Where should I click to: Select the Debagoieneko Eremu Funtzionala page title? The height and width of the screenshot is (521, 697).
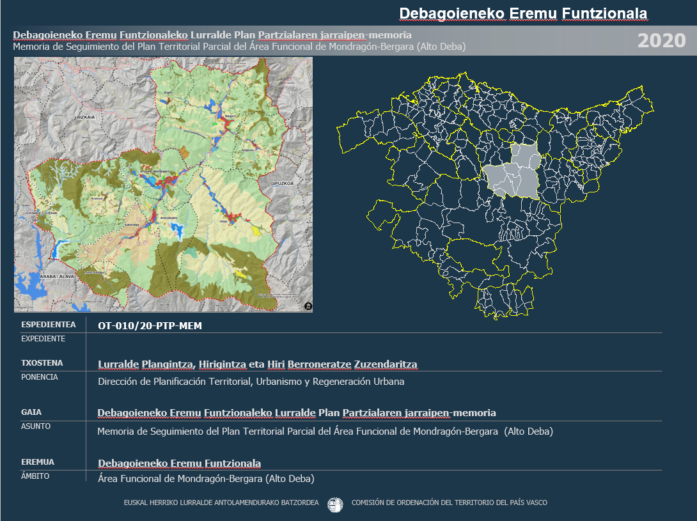tap(522, 13)
